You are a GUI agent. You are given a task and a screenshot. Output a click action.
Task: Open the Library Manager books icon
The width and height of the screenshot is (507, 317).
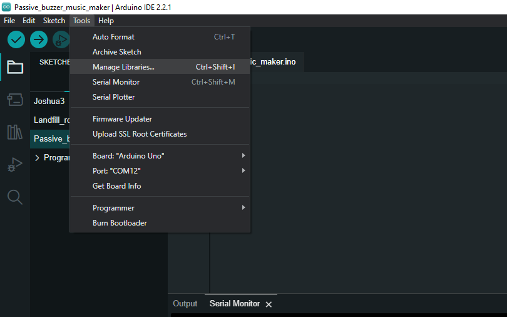[x=15, y=132]
